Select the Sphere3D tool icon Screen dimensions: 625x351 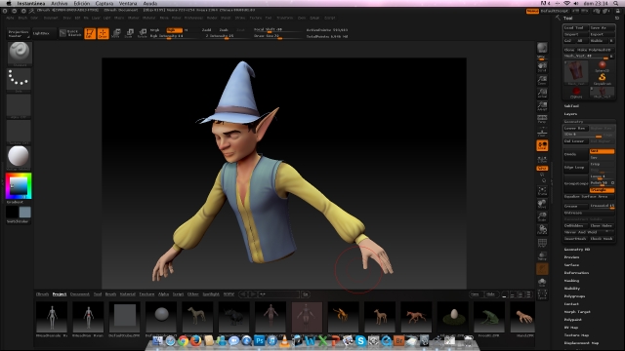pyautogui.click(x=602, y=66)
